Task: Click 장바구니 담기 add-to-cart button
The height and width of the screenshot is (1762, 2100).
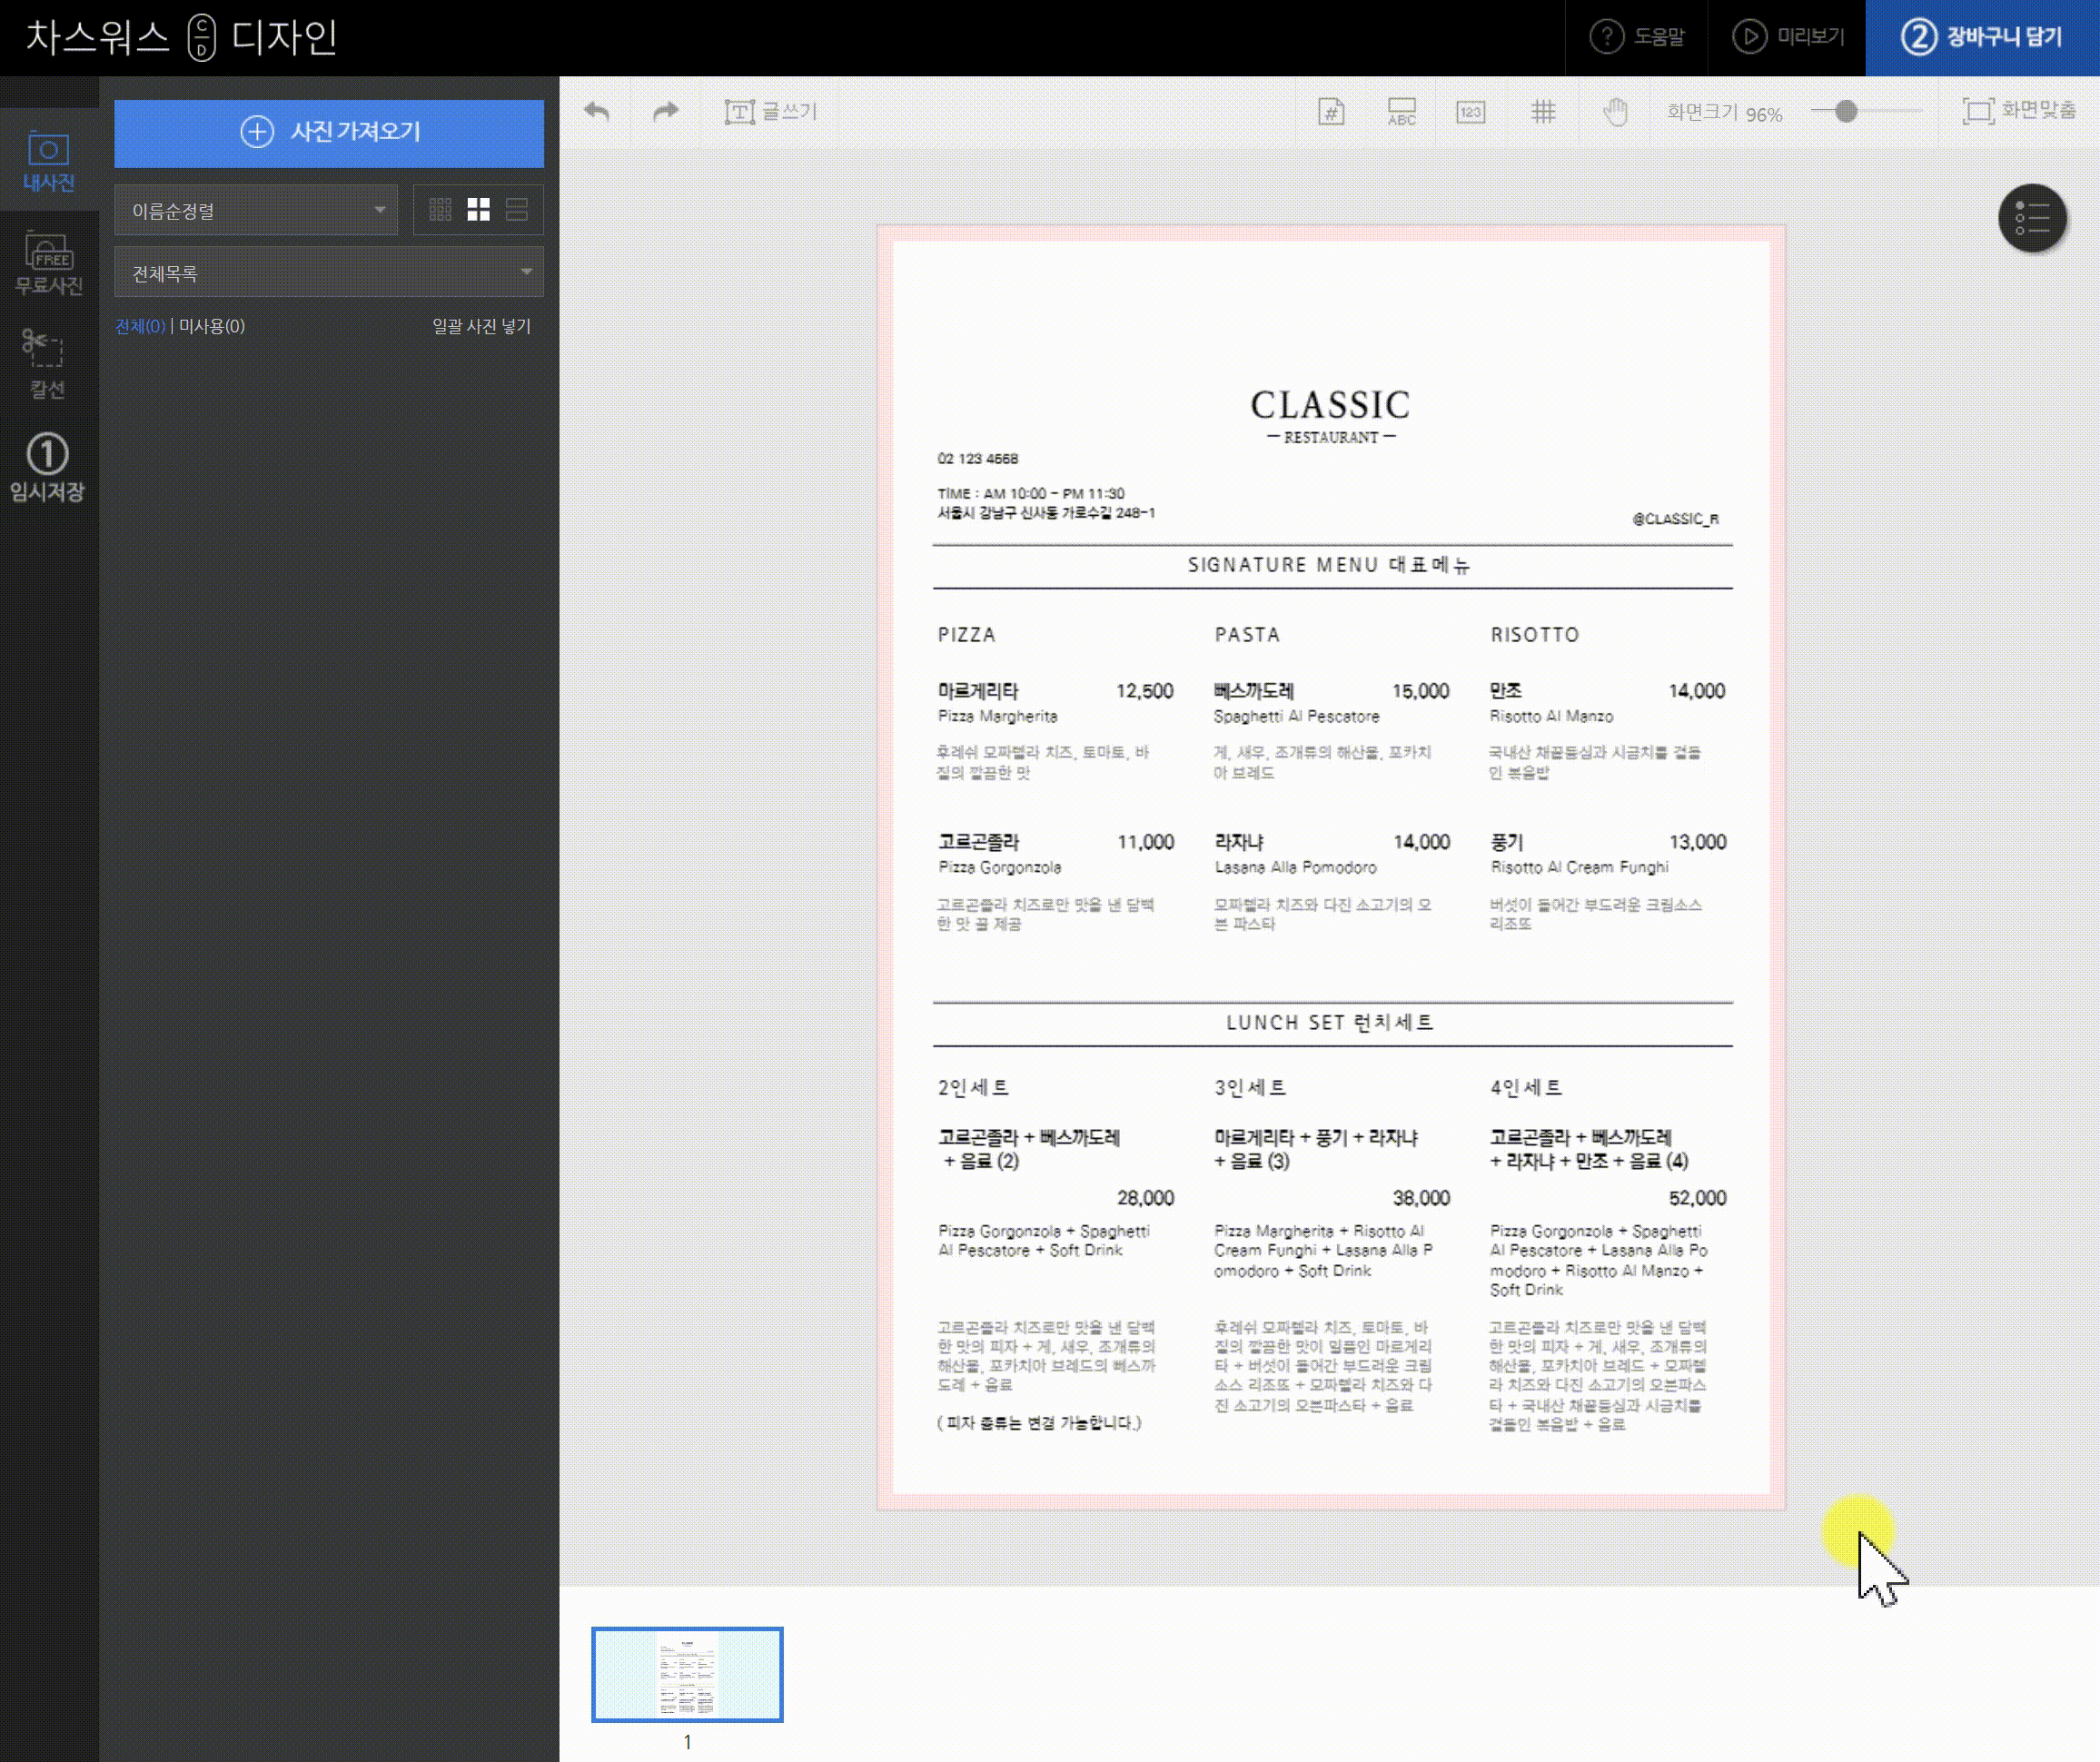Action: point(1982,38)
